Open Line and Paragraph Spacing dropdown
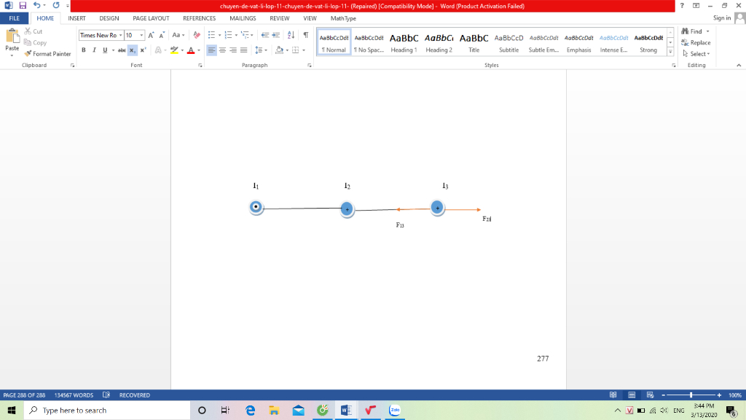Screen dimensions: 746x420 [261, 50]
